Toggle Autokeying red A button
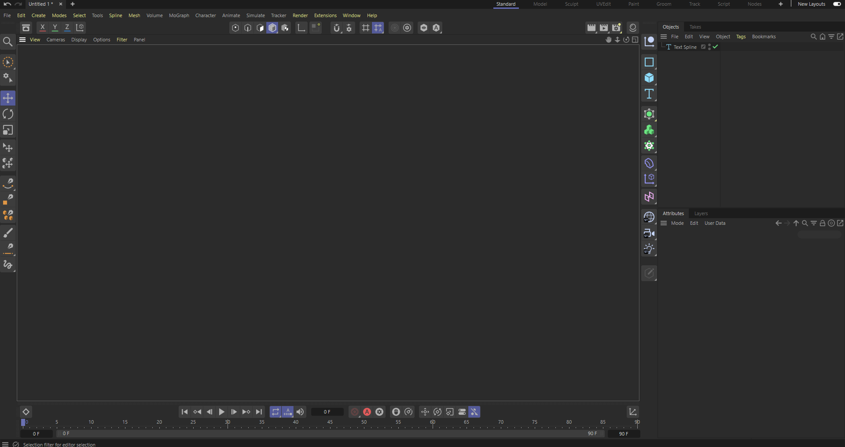 [367, 412]
